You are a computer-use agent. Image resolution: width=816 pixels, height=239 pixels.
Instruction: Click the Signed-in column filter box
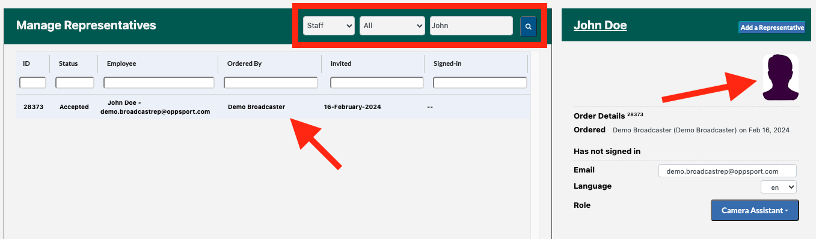tap(480, 83)
